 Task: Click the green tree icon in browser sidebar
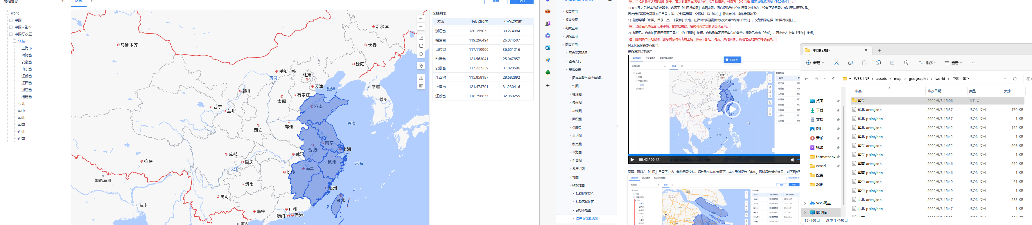(548, 73)
